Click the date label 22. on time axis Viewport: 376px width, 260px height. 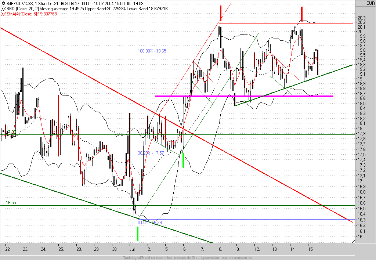click(x=8, y=249)
